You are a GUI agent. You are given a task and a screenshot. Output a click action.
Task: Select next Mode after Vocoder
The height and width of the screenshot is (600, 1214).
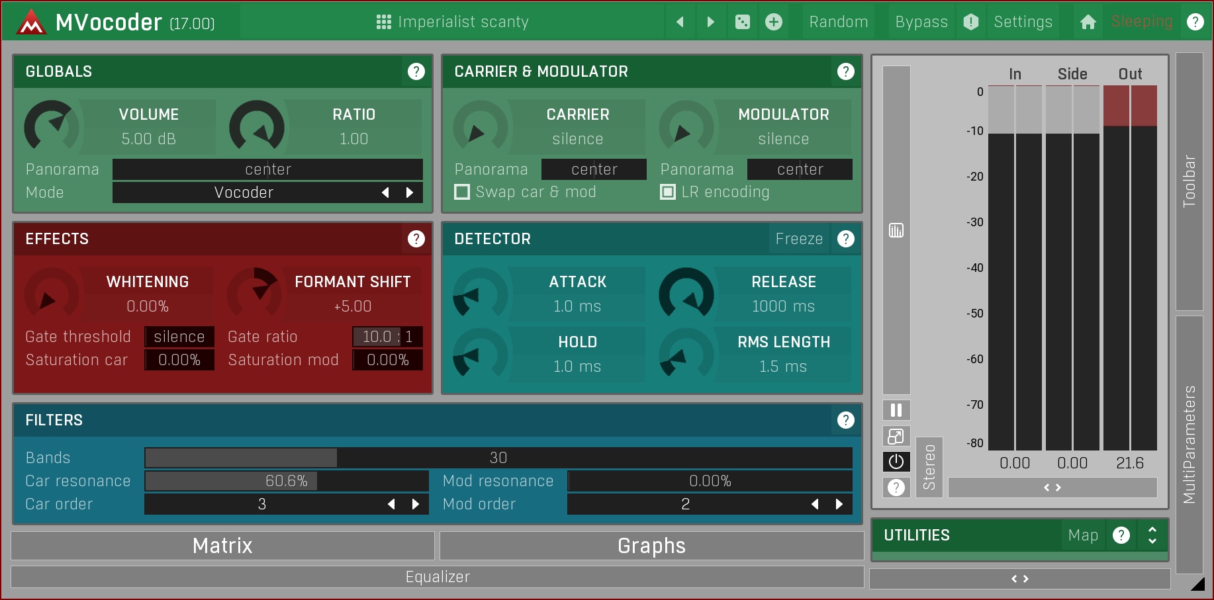tap(410, 193)
